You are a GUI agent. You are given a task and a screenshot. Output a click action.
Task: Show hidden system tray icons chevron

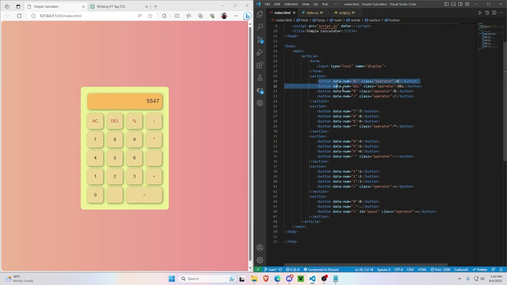click(459, 279)
